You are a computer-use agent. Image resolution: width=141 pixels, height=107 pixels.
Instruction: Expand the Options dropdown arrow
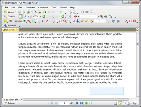(x=16, y=103)
